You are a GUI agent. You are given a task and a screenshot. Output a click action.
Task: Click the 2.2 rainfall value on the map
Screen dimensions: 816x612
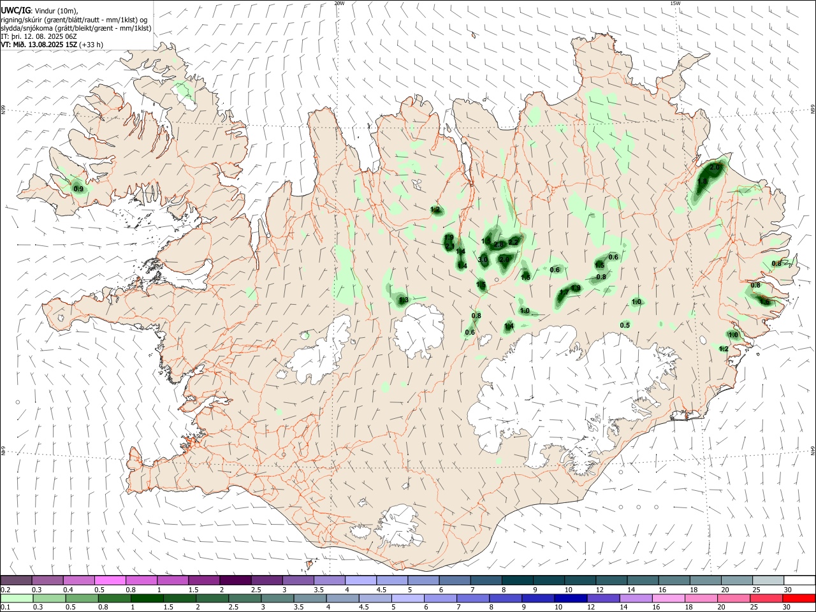[x=513, y=242]
